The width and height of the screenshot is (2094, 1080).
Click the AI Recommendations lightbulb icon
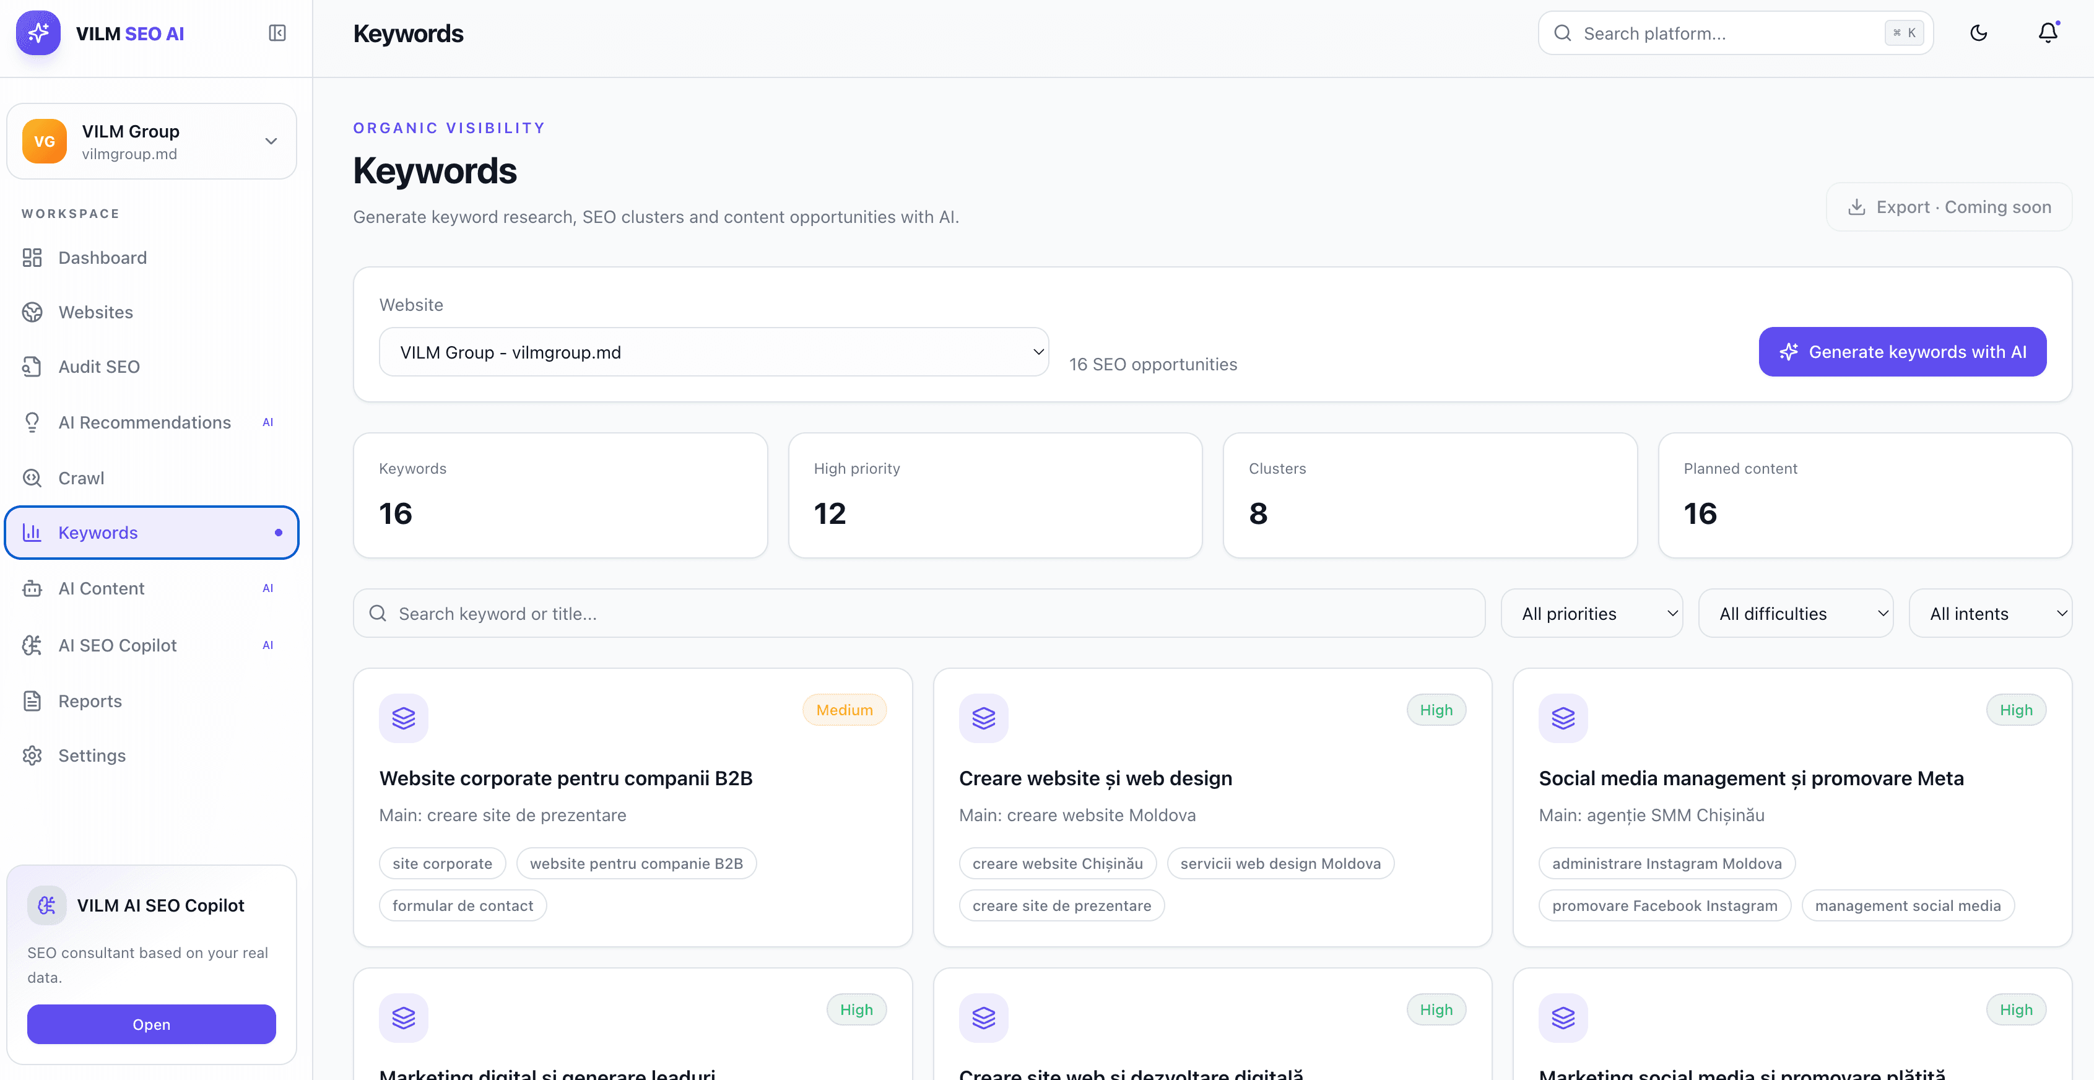tap(33, 422)
